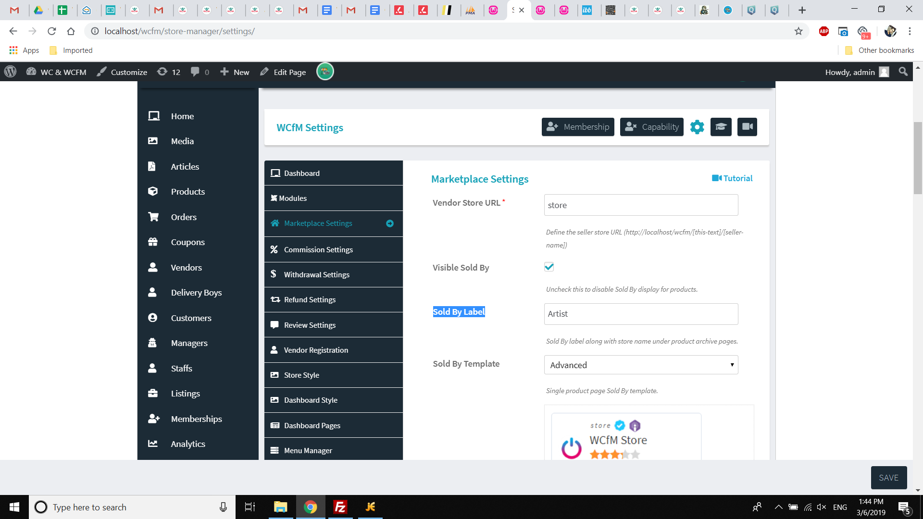Open the Sold By Template dropdown

(x=641, y=365)
